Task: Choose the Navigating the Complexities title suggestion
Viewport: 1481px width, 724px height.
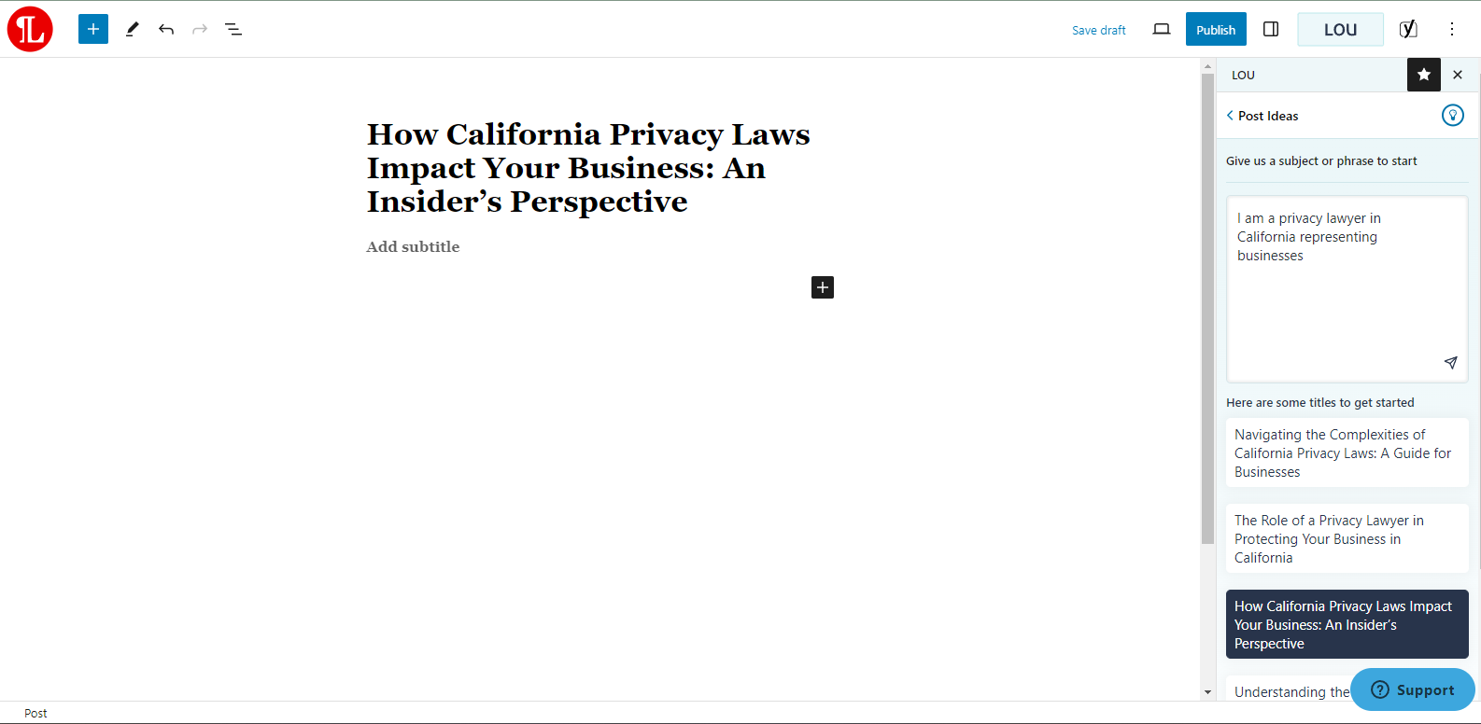Action: [x=1347, y=453]
